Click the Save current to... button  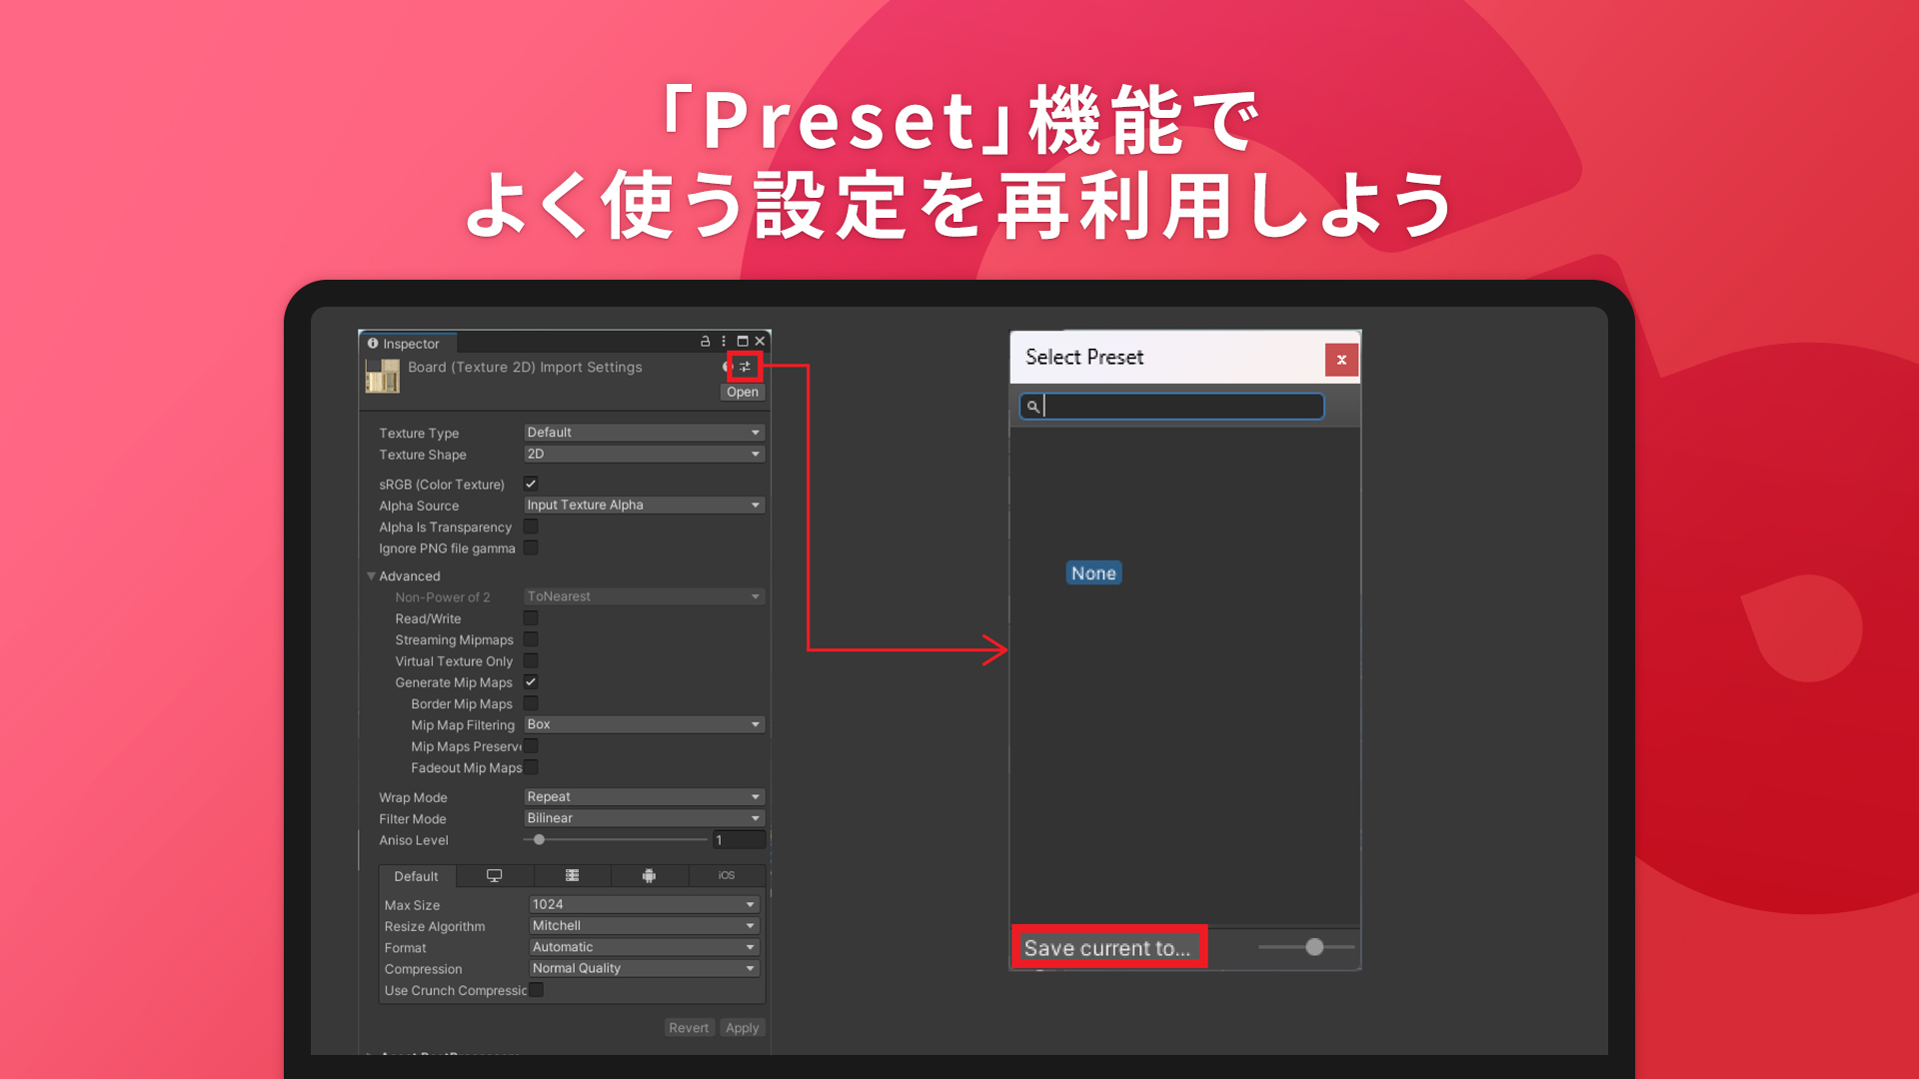click(1107, 948)
